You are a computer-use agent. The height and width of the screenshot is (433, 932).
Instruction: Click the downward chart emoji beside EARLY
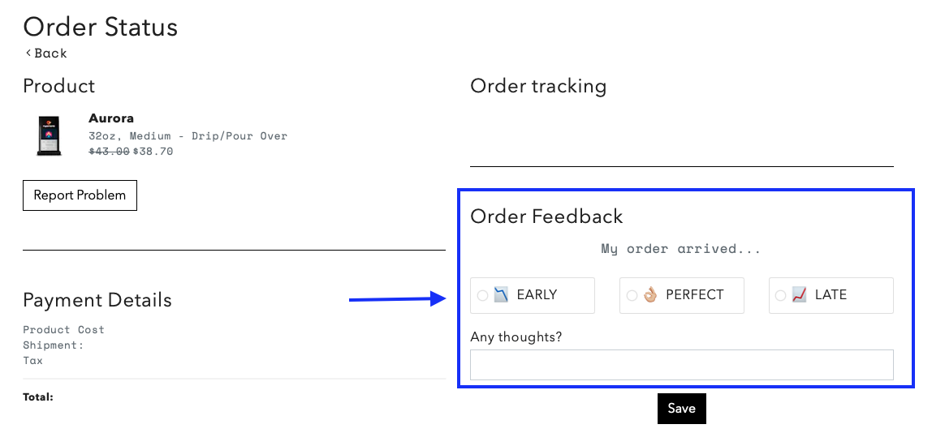(x=501, y=294)
